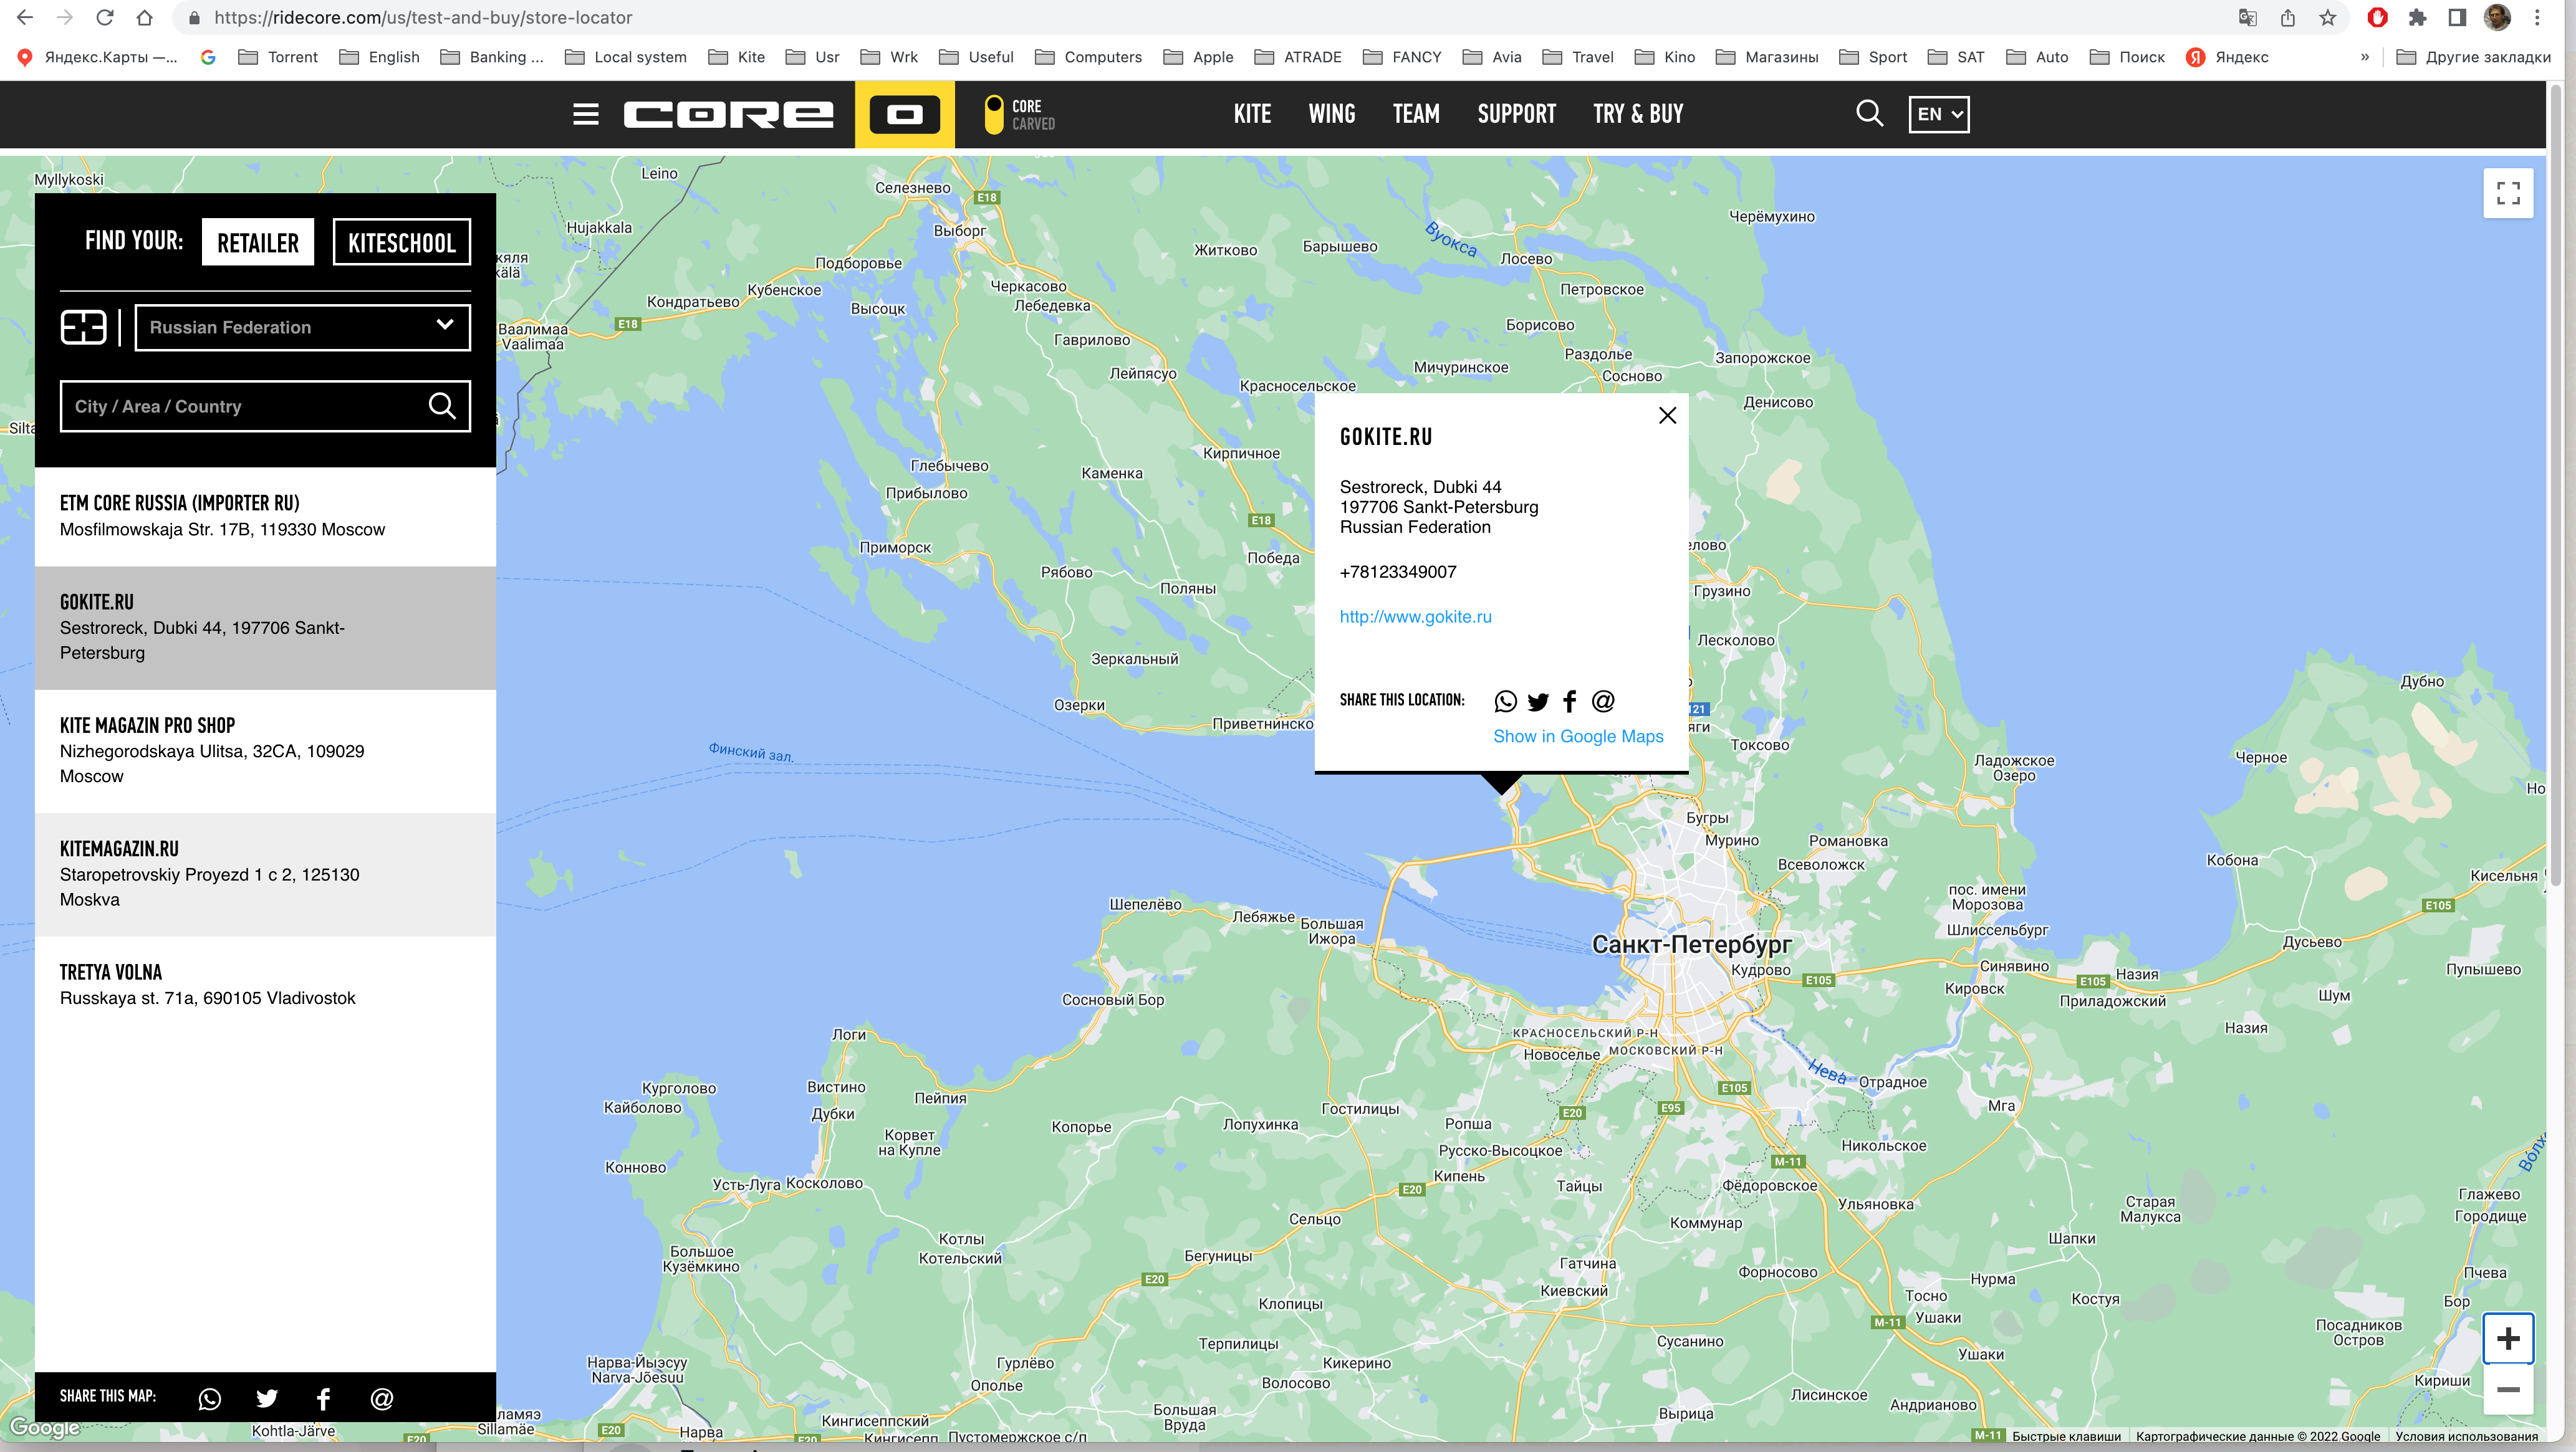This screenshot has width=2576, height=1452.
Task: Click the CORE Carved harness icon
Action: (x=994, y=113)
